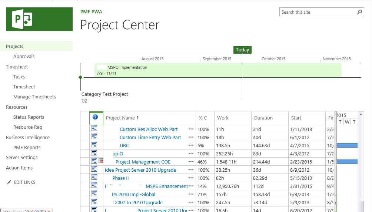The image size is (372, 212).
Task: Click the Project Management COE Gantt bar
Action: pos(347,162)
